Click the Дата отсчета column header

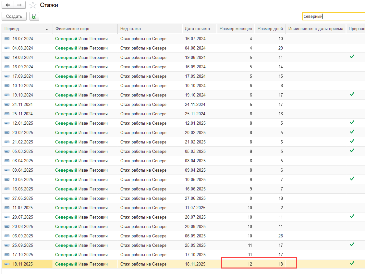coord(197,29)
